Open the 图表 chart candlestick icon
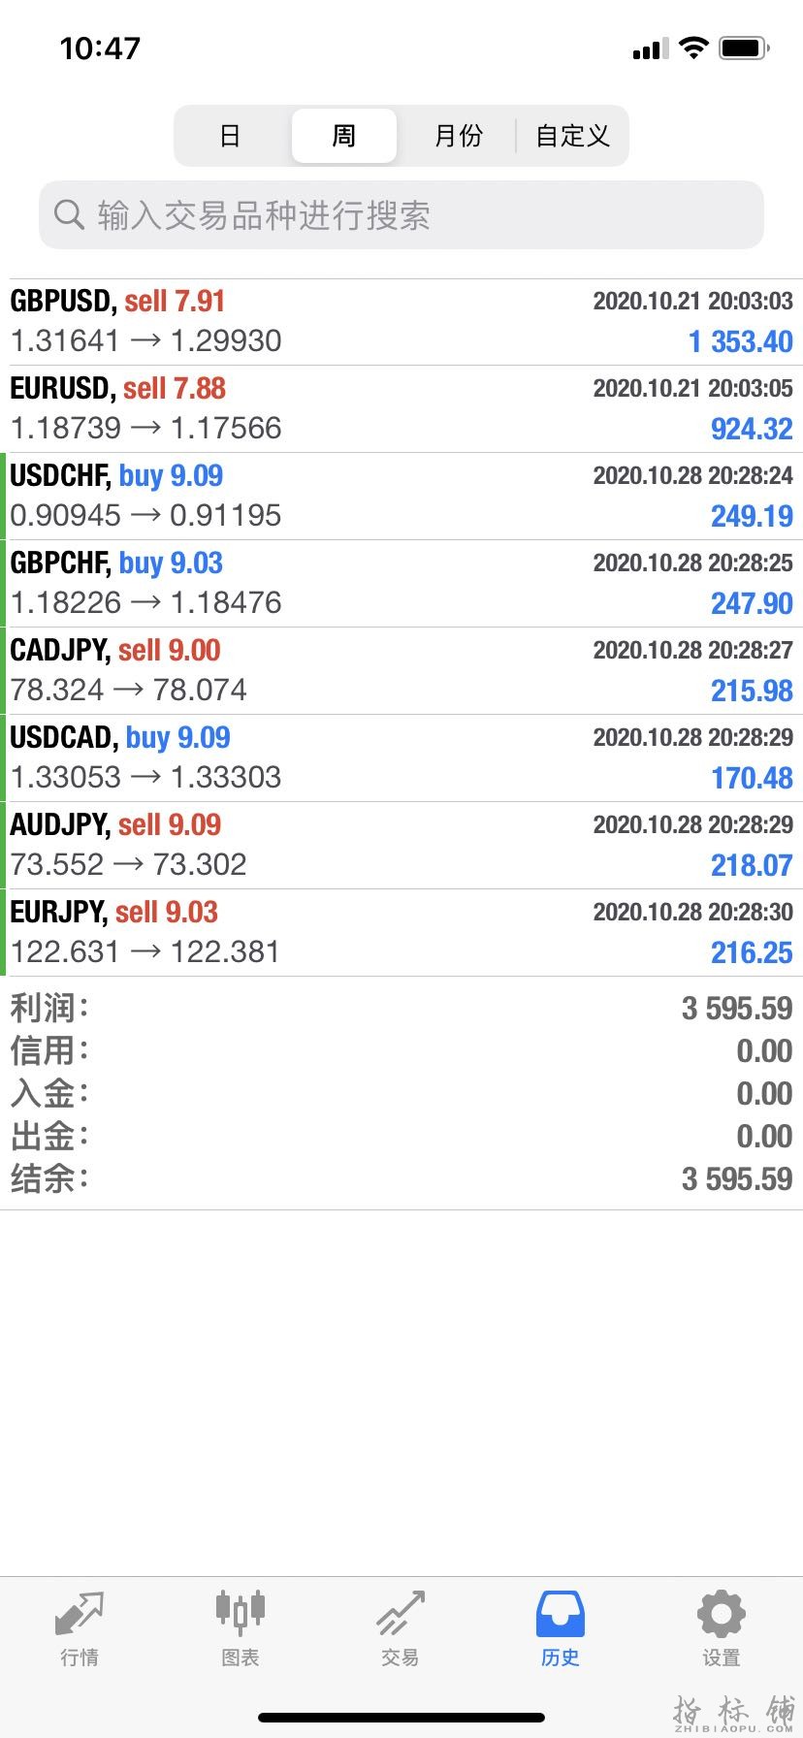Image resolution: width=803 pixels, height=1738 pixels. pos(241,1614)
